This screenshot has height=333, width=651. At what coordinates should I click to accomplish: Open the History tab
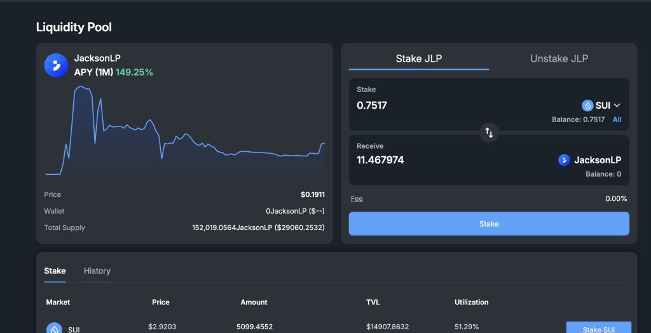(97, 271)
